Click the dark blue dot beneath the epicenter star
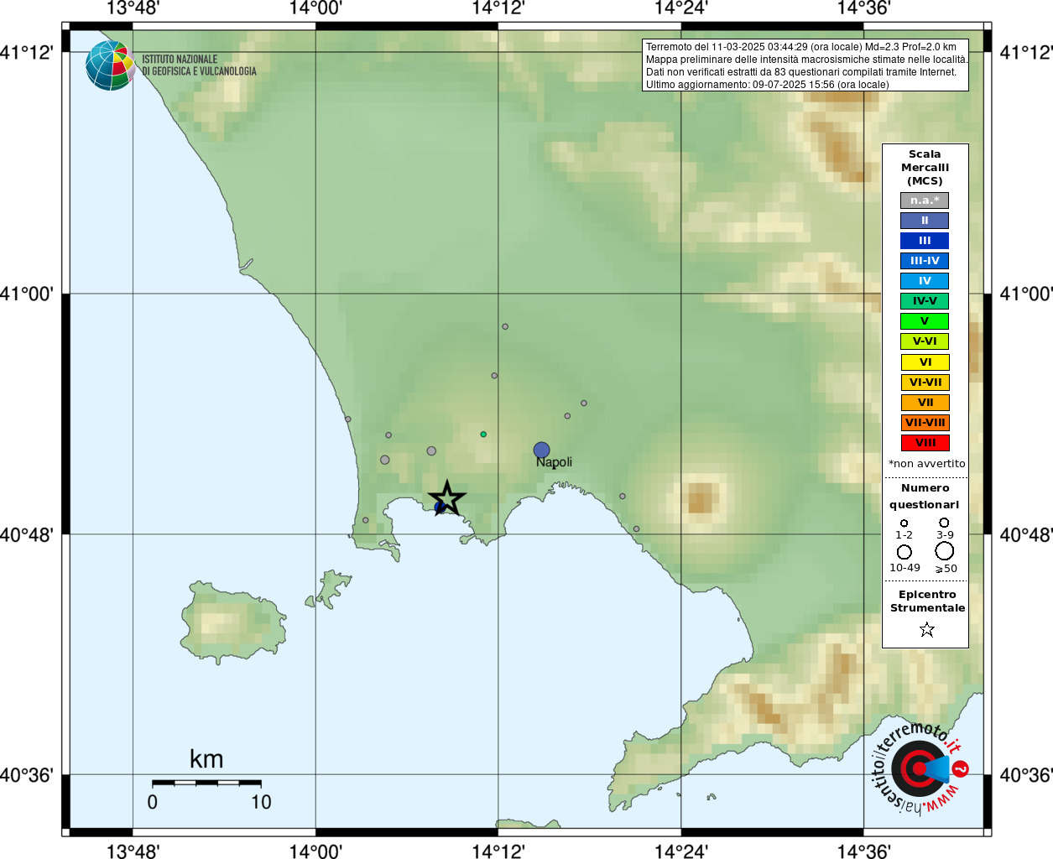The height and width of the screenshot is (859, 1053). coord(440,508)
